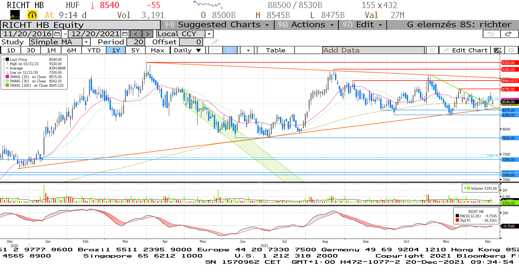
Task: Click the green SMAVG (30) color swatch
Action: click(8, 81)
